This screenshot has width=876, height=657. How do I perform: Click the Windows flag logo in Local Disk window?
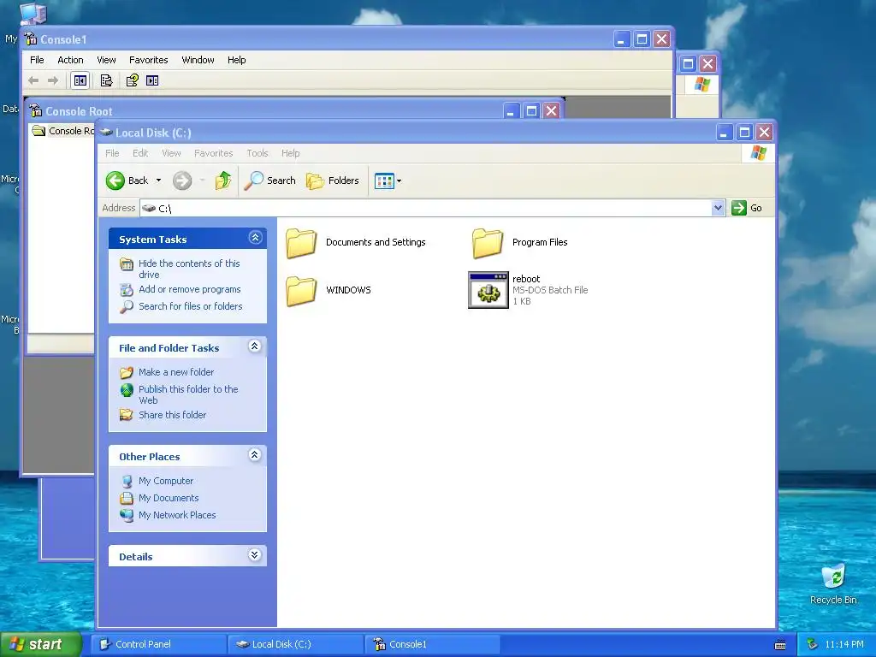(x=758, y=152)
